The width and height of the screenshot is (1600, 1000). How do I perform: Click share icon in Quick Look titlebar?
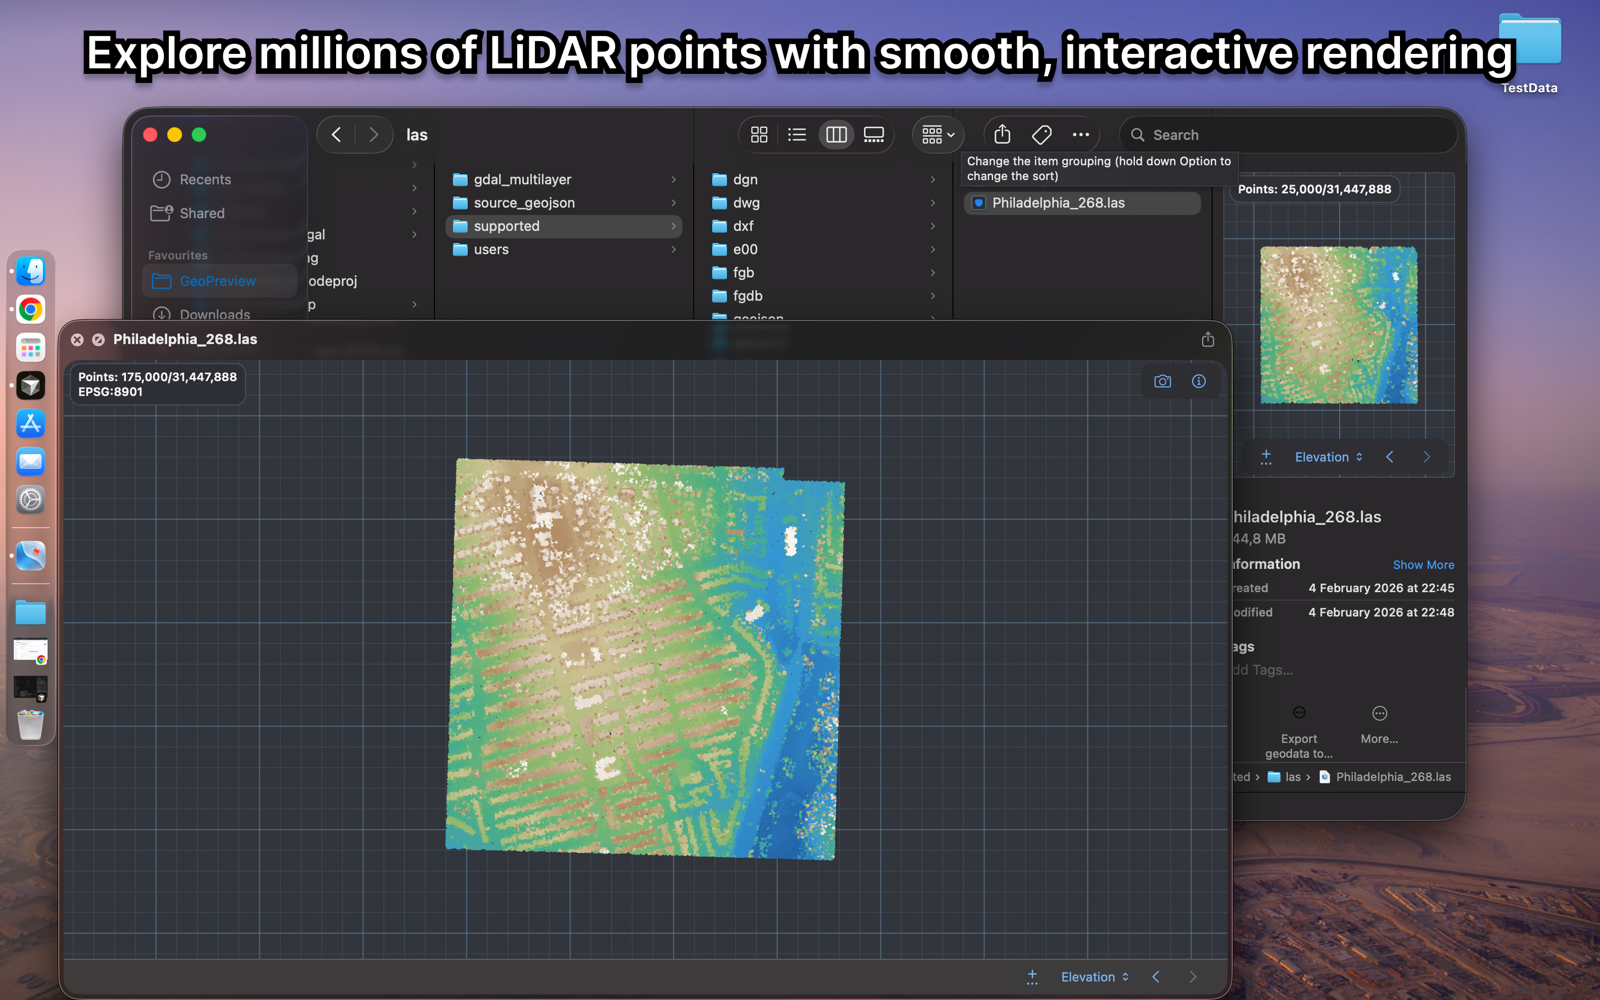pyautogui.click(x=1207, y=339)
